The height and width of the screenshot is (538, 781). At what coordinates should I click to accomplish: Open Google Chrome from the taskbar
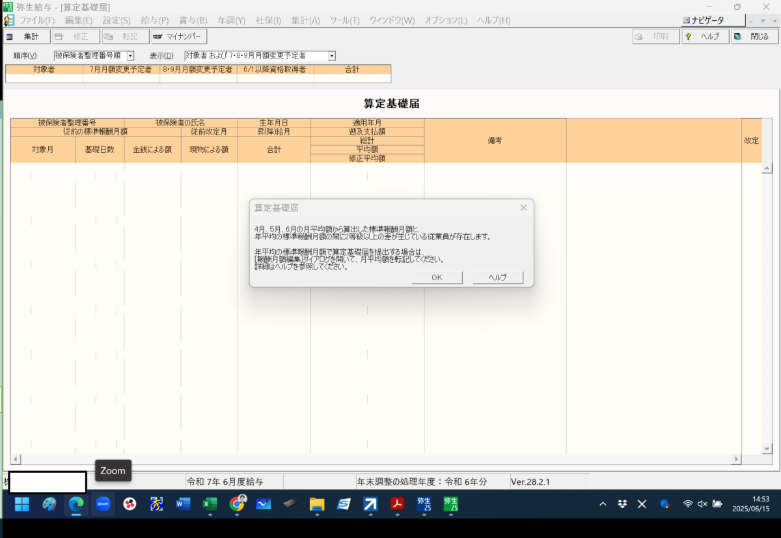(x=237, y=504)
